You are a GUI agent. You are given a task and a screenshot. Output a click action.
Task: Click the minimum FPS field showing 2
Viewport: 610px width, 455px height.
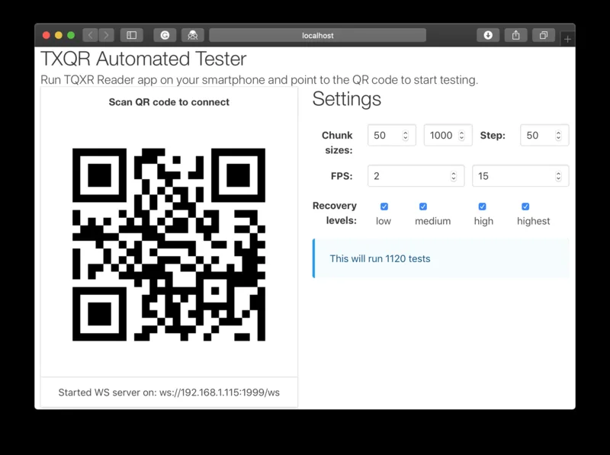pos(416,176)
